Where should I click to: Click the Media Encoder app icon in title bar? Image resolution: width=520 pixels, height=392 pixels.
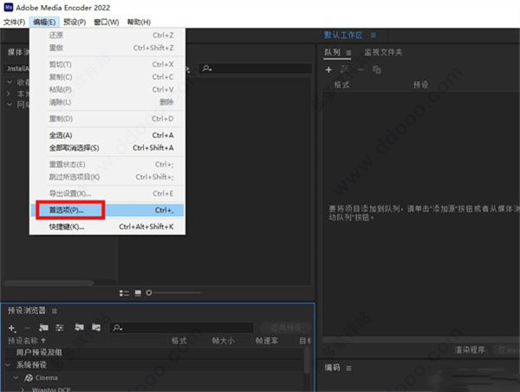tap(9, 7)
